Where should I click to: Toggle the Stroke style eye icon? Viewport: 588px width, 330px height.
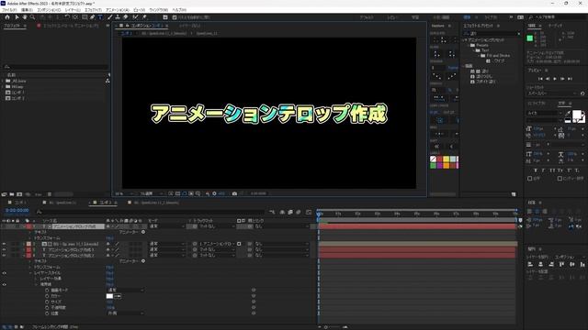[x=4, y=285]
